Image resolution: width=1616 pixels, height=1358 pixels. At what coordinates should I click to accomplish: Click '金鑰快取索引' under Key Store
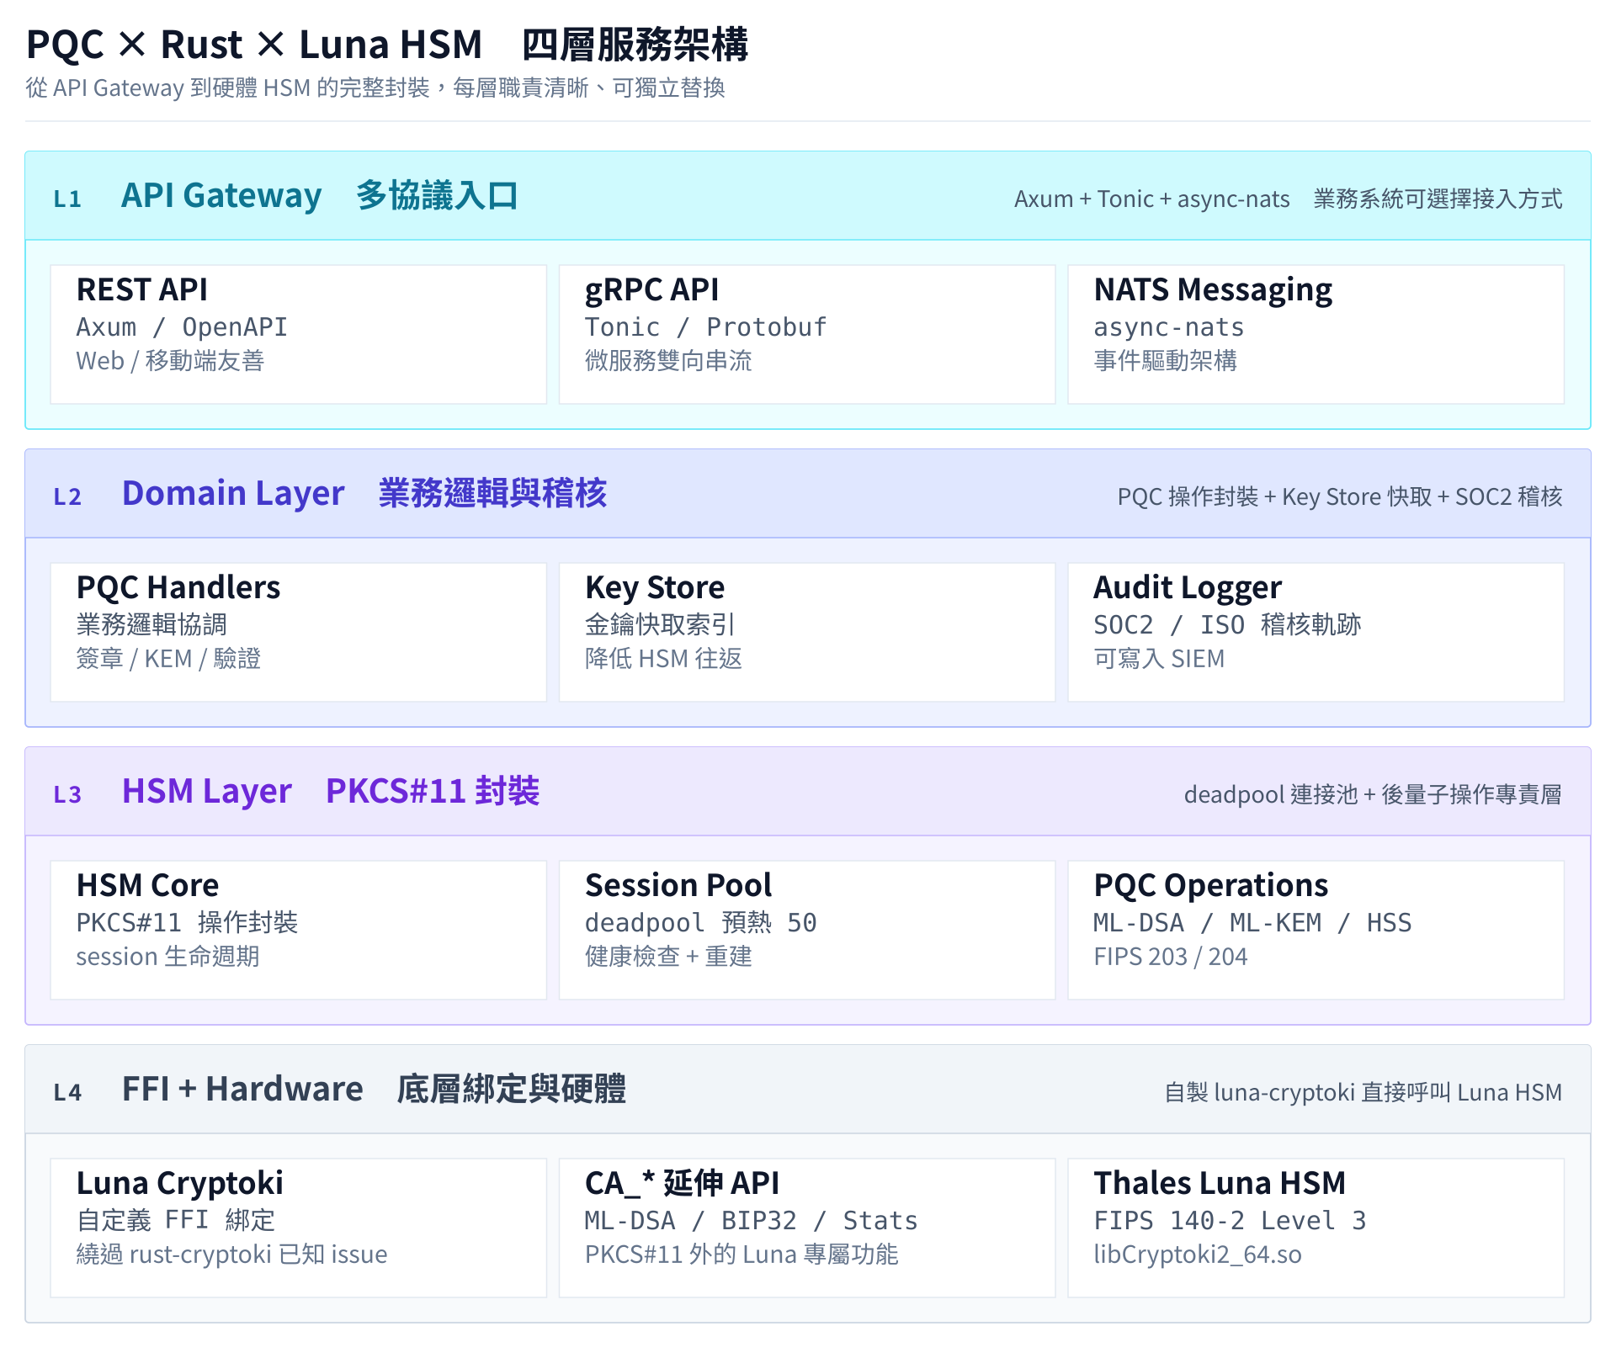pyautogui.click(x=660, y=625)
